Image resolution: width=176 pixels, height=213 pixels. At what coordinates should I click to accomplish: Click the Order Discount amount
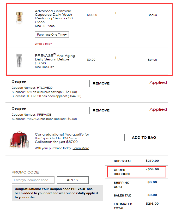tap(152, 169)
